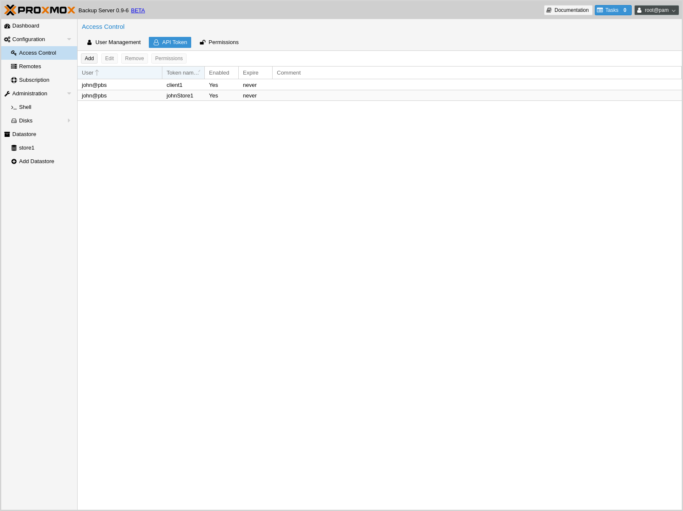Collapse the Configuration section arrow
The width and height of the screenshot is (683, 511).
click(69, 39)
